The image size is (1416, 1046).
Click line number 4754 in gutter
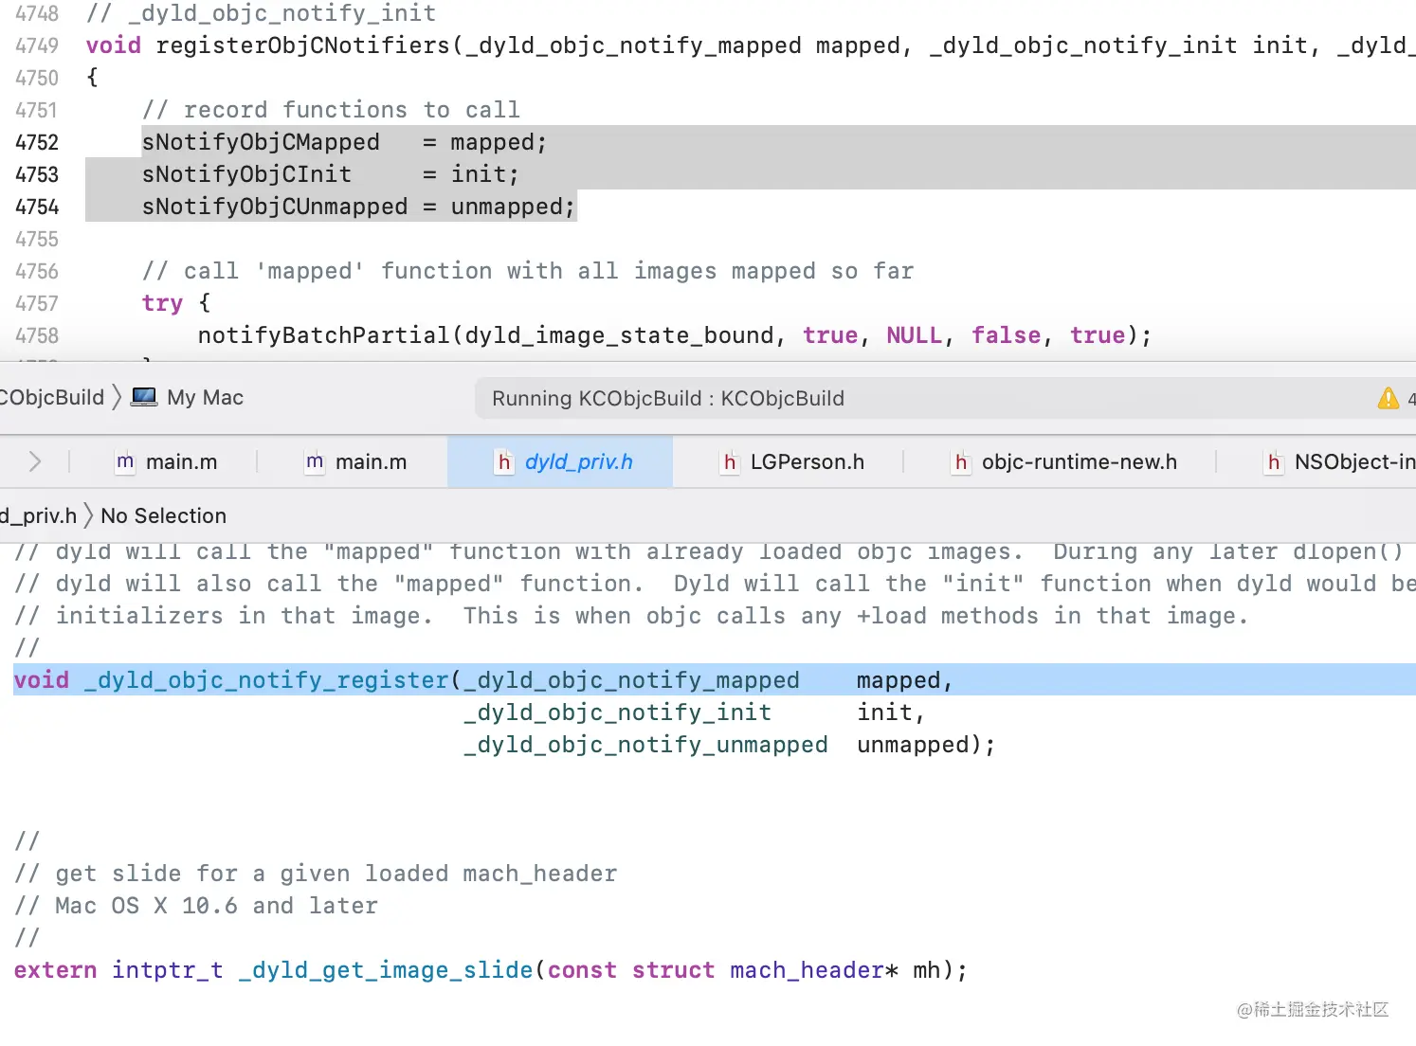click(x=37, y=207)
